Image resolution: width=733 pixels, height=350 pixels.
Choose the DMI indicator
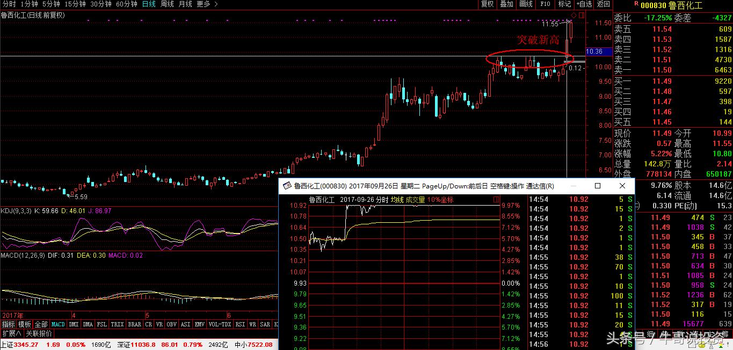tap(74, 324)
